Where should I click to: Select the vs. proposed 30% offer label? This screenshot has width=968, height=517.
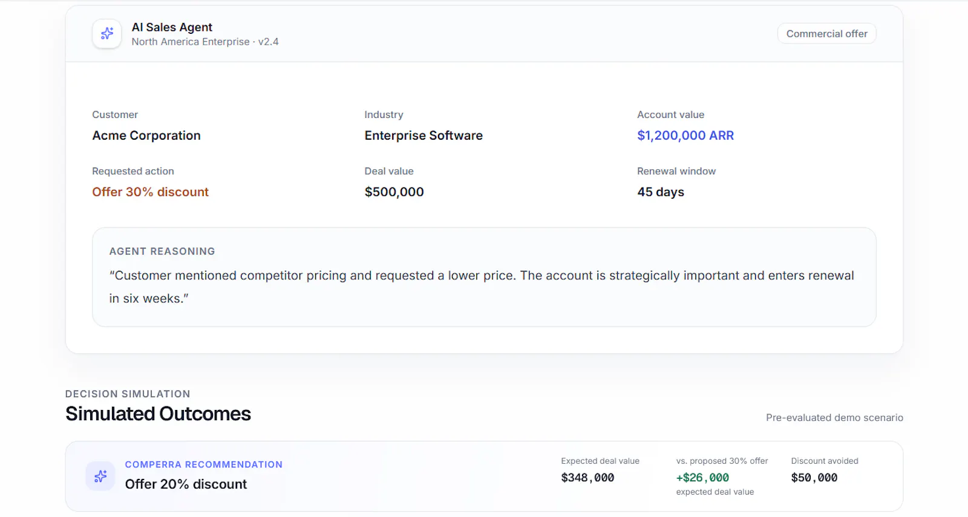722,461
